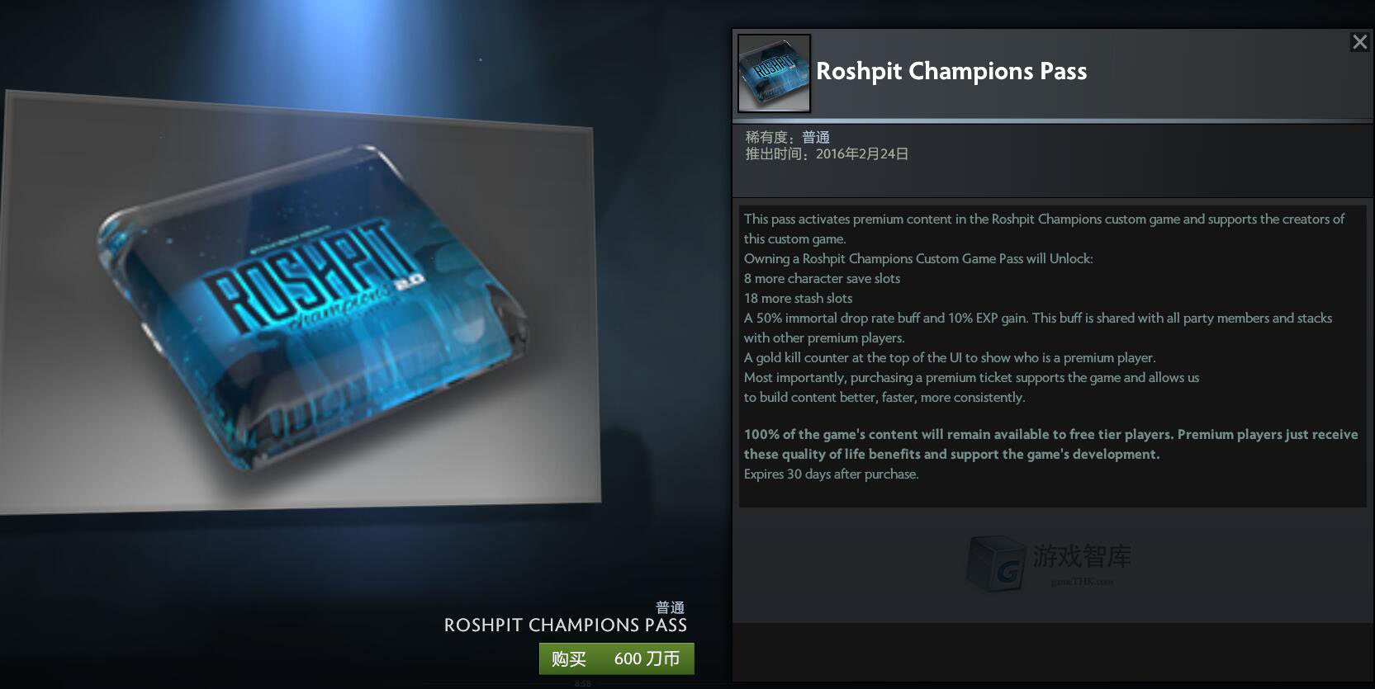This screenshot has width=1375, height=689.
Task: Select the 推出时间 2016年2月24日 release date
Action: (x=827, y=154)
